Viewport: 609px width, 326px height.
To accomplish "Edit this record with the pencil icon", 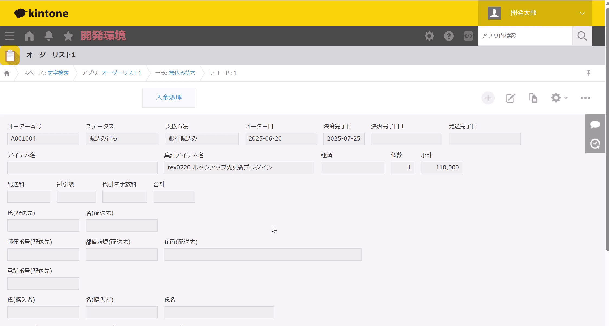I will point(510,98).
